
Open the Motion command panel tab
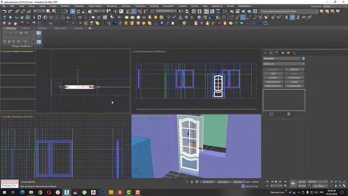tap(283, 53)
